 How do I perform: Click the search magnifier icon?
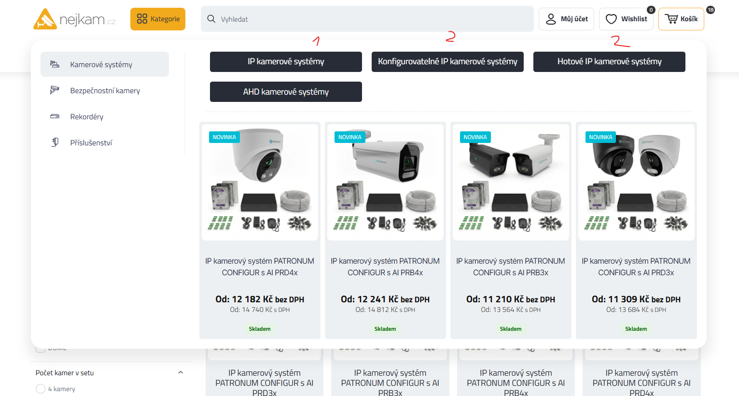point(211,19)
